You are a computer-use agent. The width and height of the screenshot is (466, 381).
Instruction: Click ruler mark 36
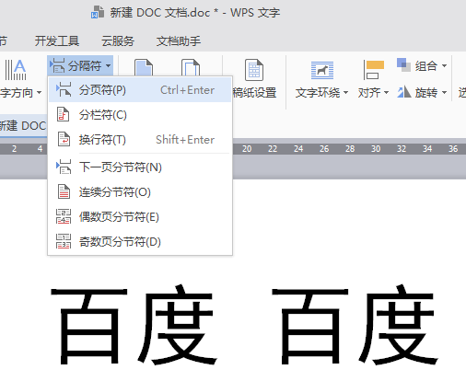pos(453,149)
